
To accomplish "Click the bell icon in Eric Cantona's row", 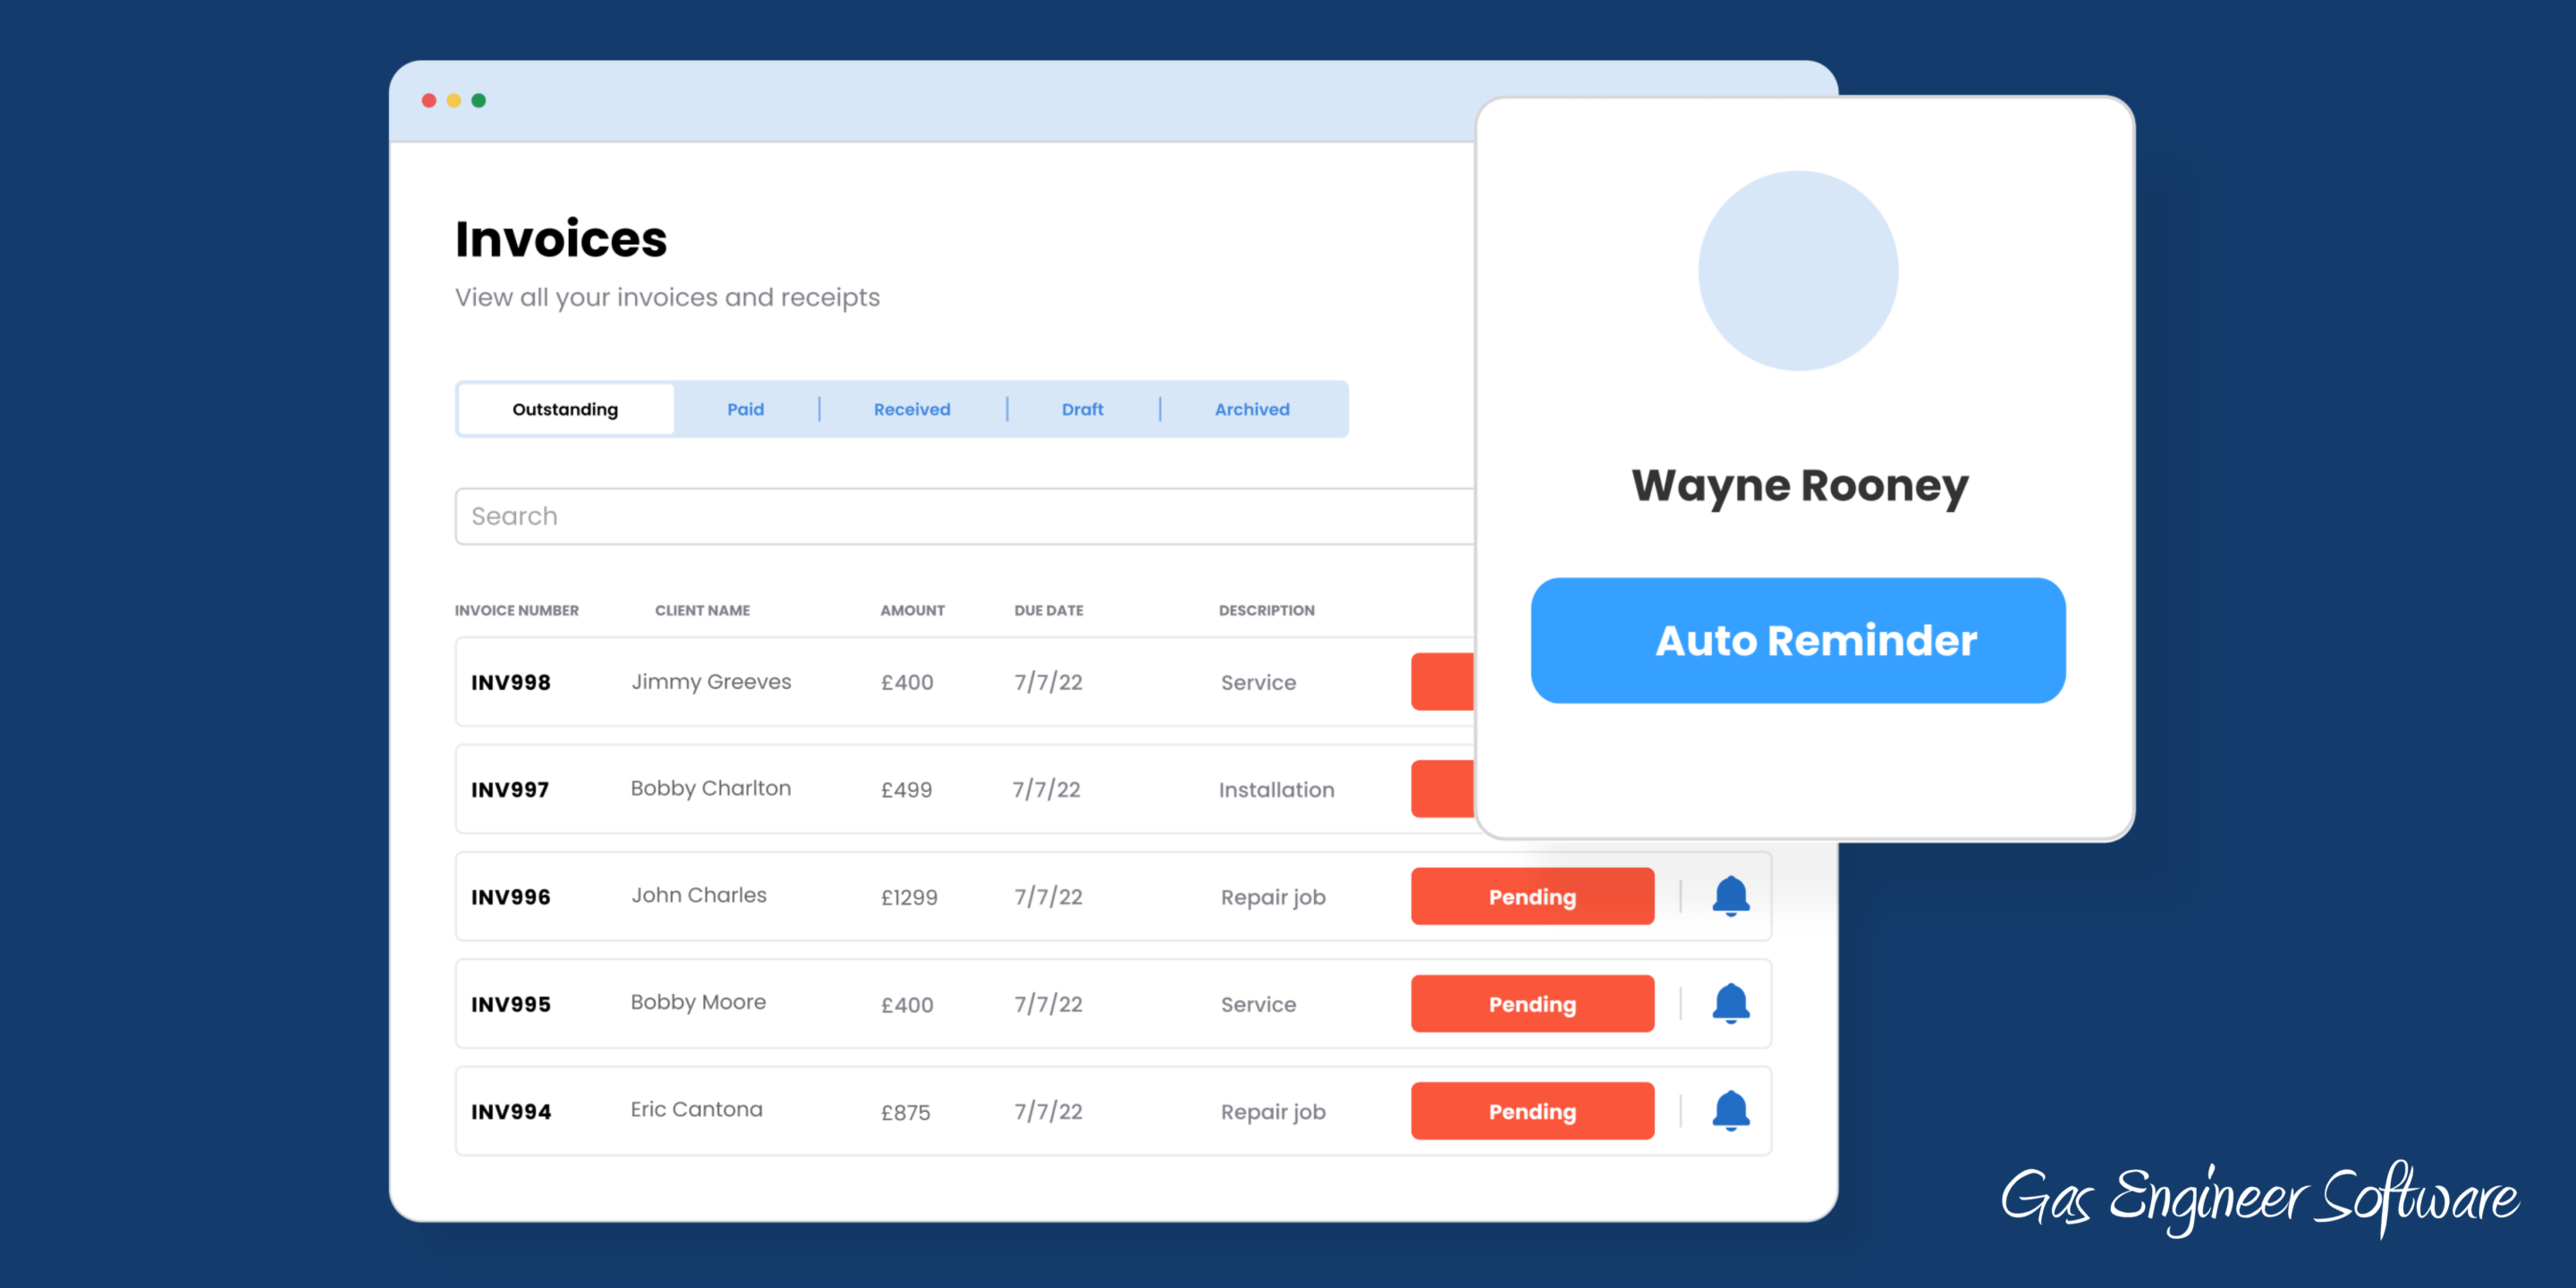I will tap(1730, 1110).
